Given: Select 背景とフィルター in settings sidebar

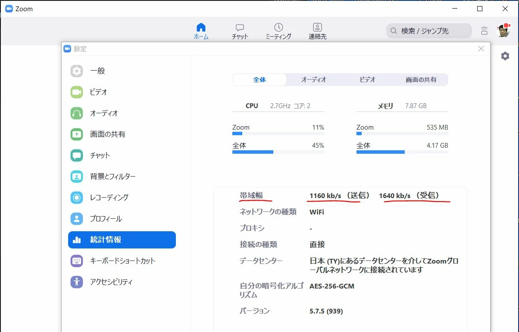Looking at the screenshot, I should click(x=122, y=177).
